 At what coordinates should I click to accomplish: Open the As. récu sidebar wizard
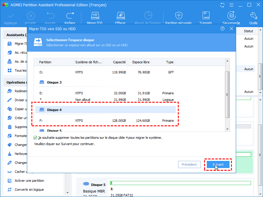[x=17, y=53]
